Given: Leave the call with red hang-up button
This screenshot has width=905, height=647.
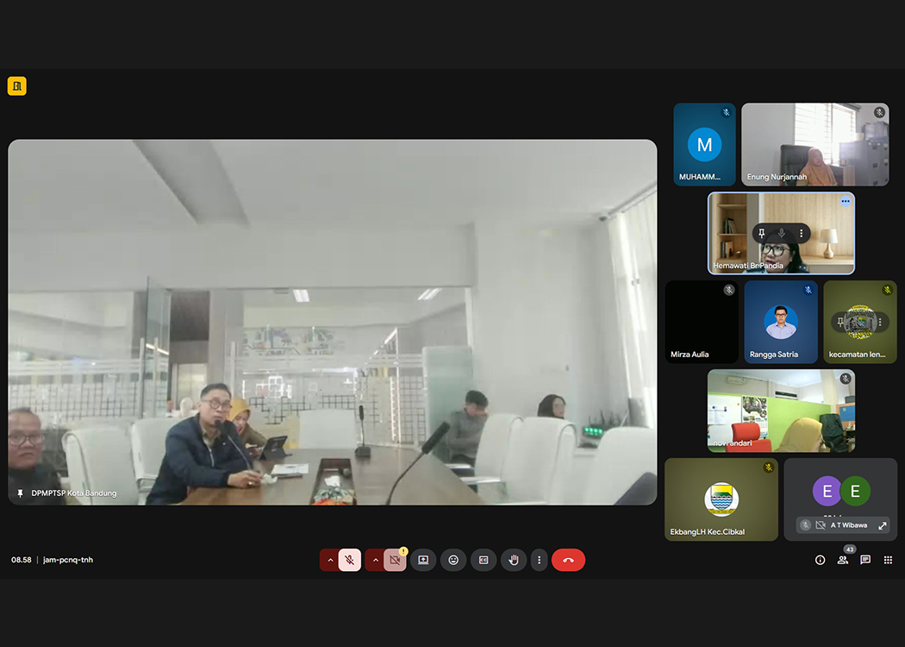Looking at the screenshot, I should point(568,560).
